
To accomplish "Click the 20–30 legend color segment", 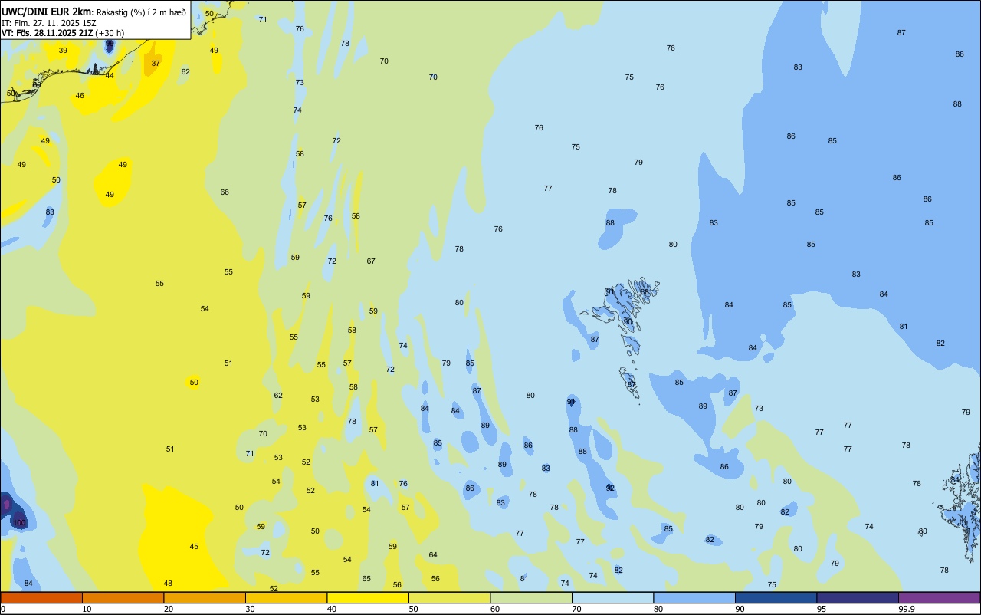I will point(205,597).
